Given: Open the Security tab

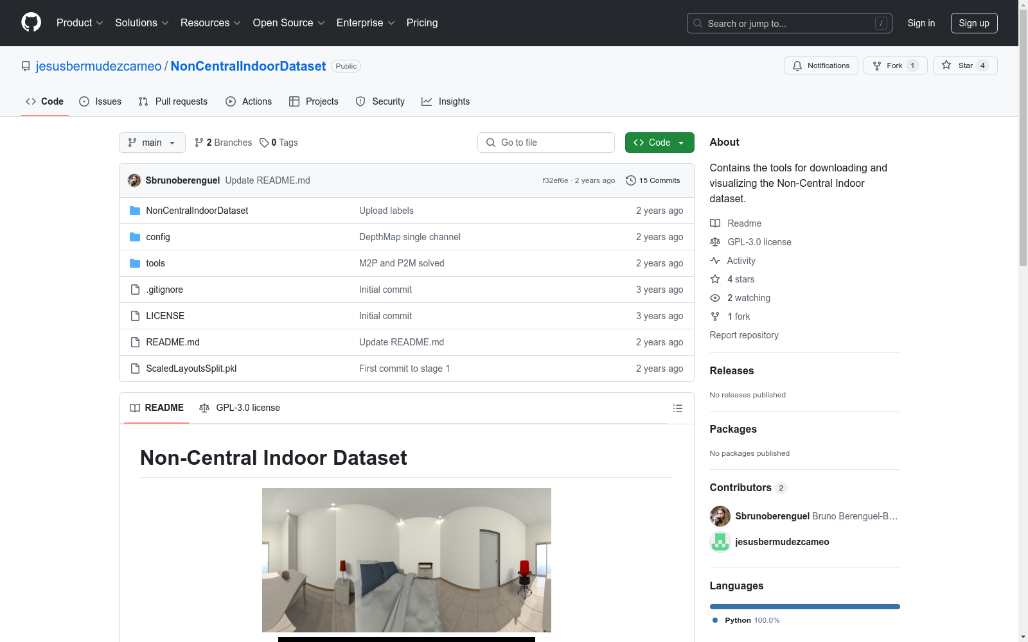Looking at the screenshot, I should point(380,101).
